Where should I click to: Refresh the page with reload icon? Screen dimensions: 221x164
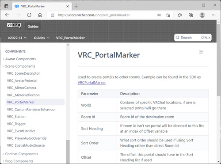pos(29,15)
